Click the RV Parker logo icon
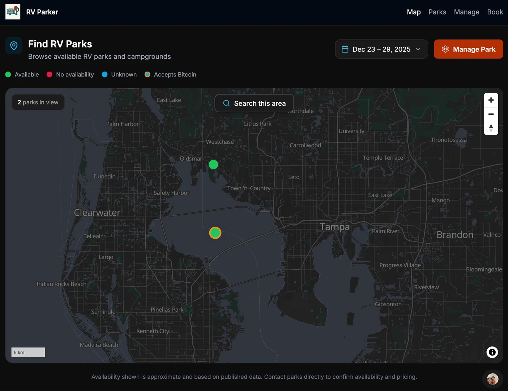Viewport: 508px width, 391px height. pyautogui.click(x=13, y=12)
